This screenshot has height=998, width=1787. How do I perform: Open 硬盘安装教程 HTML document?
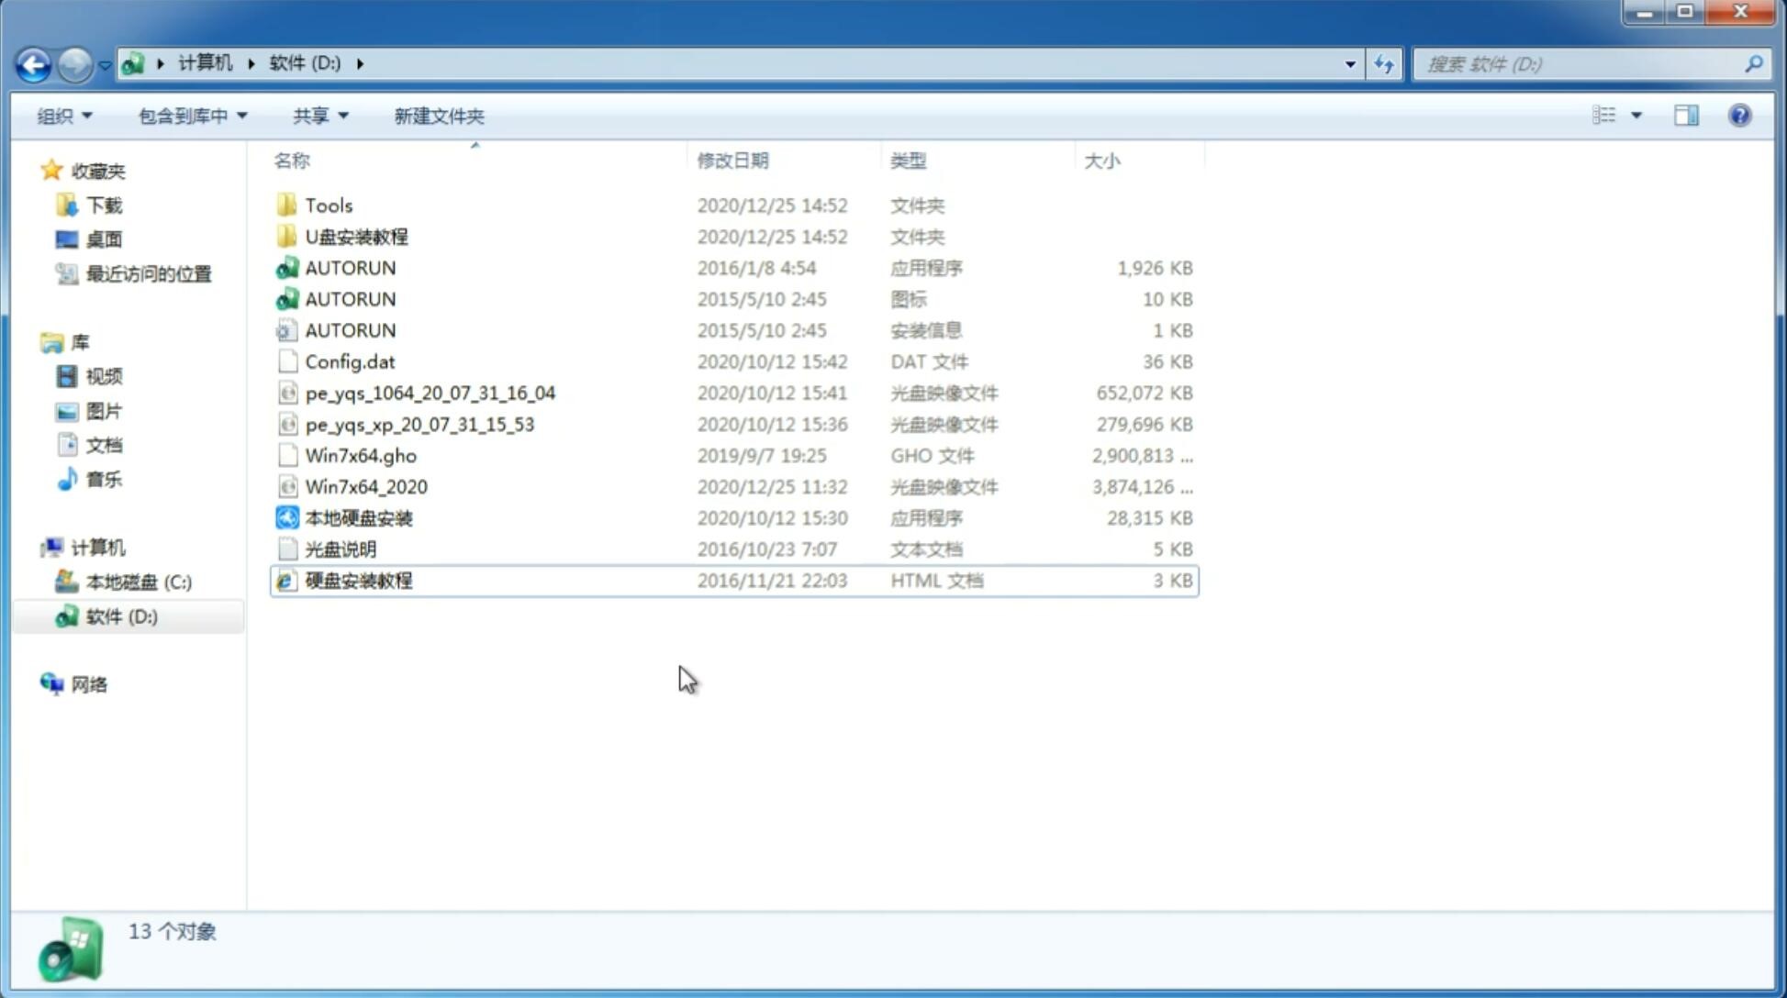358,580
